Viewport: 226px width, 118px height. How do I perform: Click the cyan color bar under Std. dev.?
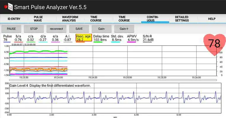(116, 42)
